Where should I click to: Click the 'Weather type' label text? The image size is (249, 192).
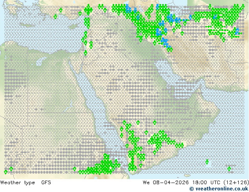click(x=18, y=183)
